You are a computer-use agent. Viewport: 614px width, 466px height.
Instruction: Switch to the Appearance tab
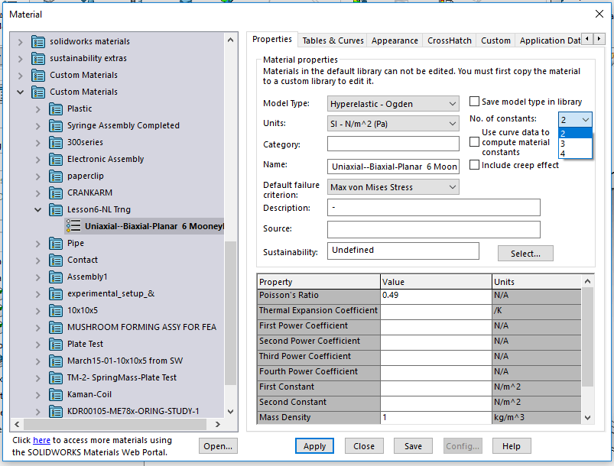(x=395, y=40)
